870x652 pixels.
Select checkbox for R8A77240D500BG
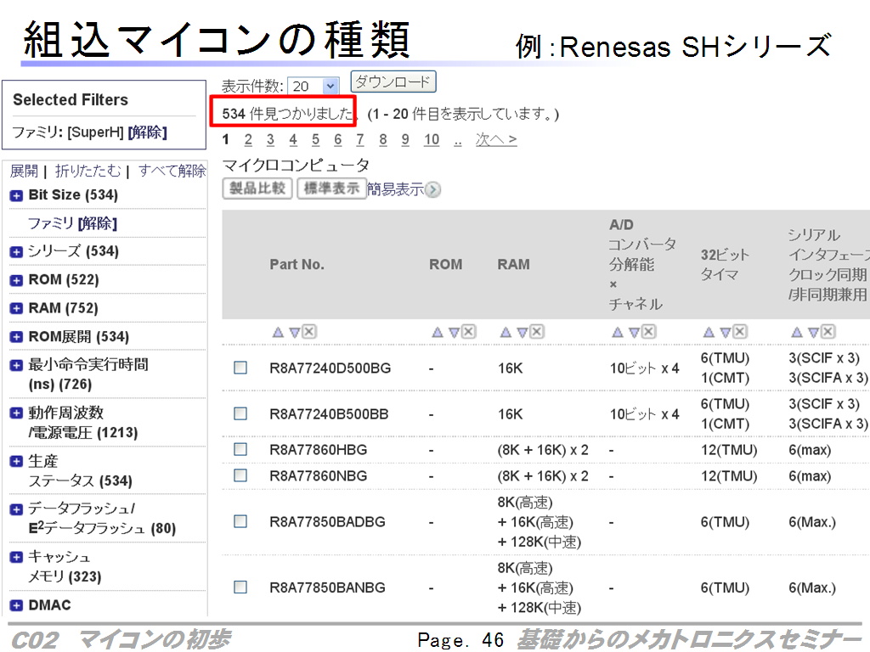pyautogui.click(x=240, y=368)
